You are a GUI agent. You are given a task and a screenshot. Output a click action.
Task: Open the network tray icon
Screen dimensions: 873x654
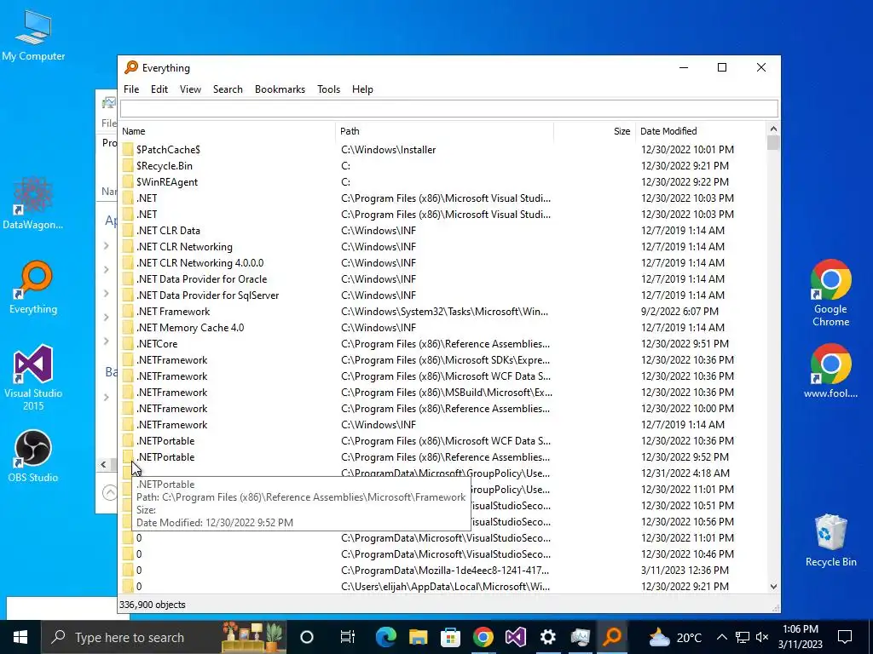pyautogui.click(x=743, y=637)
